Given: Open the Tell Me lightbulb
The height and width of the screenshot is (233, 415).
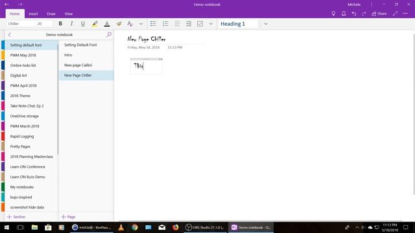Looking at the screenshot, I should 333,14.
